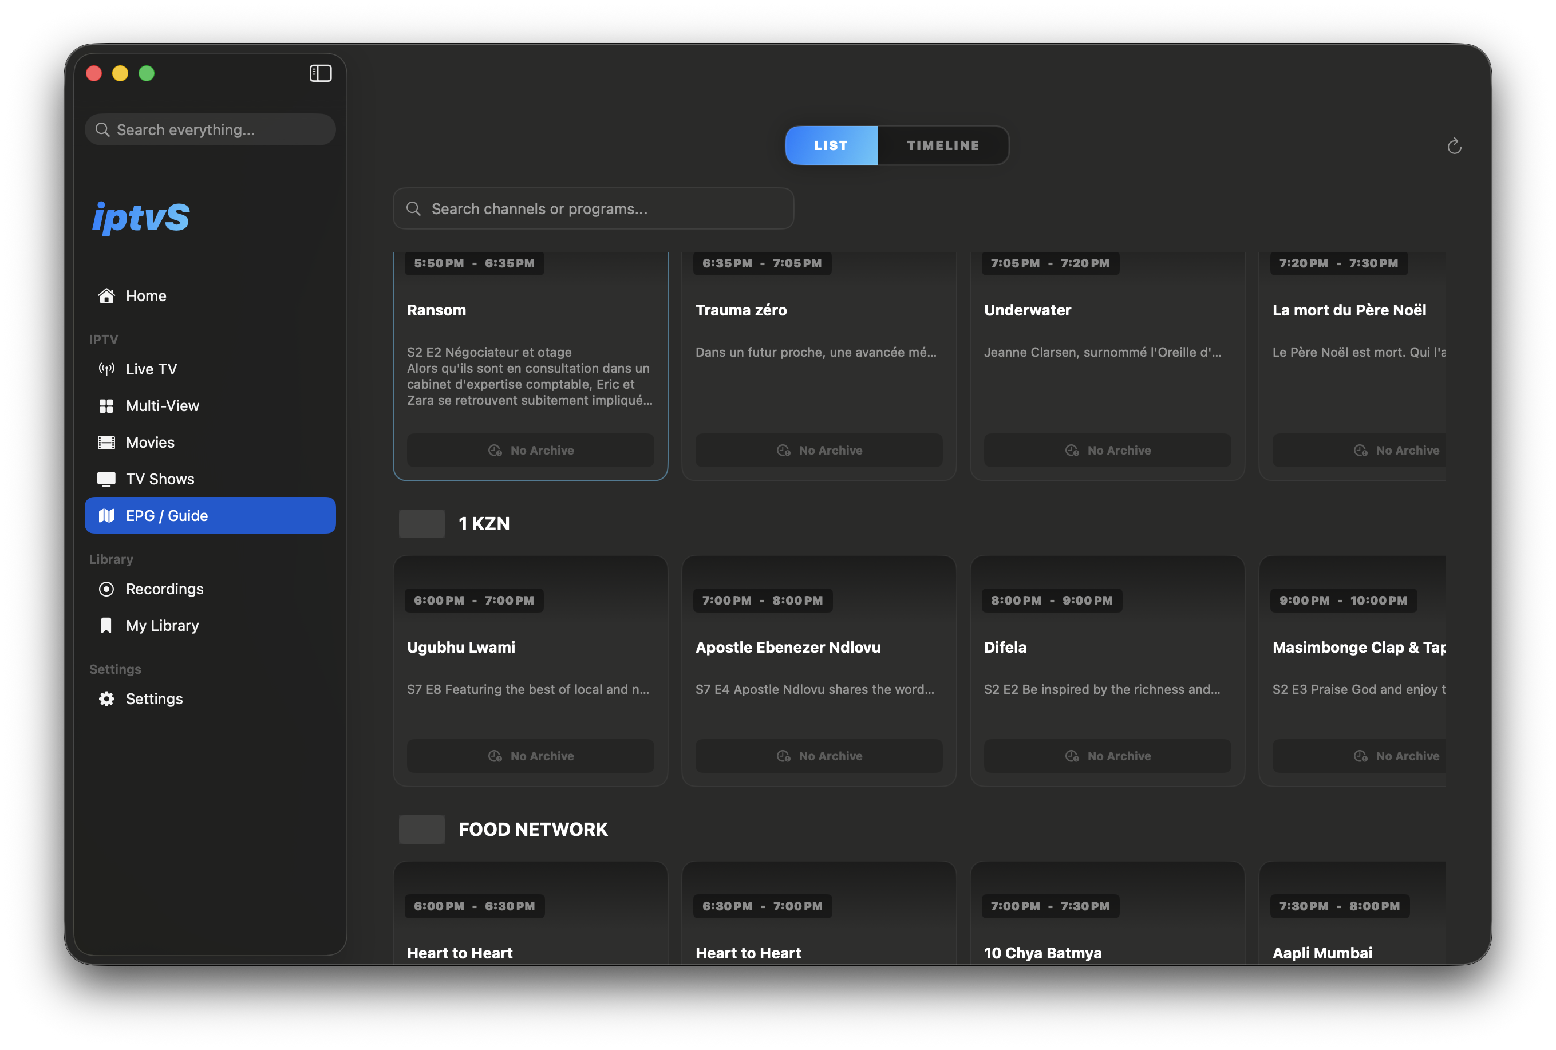Click the EPG / Guide map icon
The width and height of the screenshot is (1556, 1050).
tap(106, 515)
